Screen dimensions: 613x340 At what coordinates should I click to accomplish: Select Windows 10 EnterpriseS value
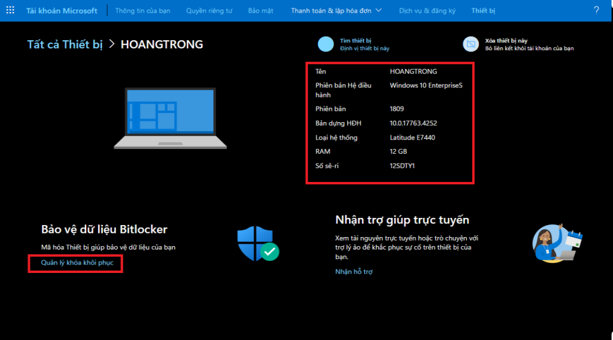[x=426, y=85]
